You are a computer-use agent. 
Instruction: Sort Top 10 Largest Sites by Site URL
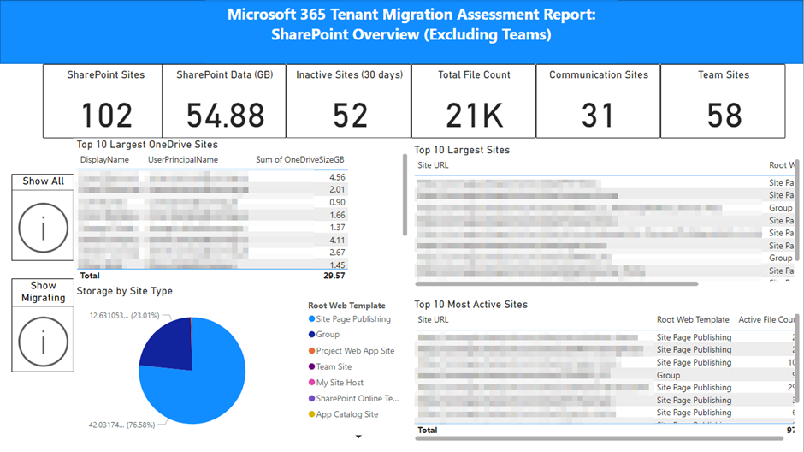(x=433, y=166)
